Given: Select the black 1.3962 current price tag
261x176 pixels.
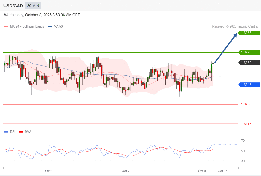Looking at the screenshot, I should [x=249, y=63].
